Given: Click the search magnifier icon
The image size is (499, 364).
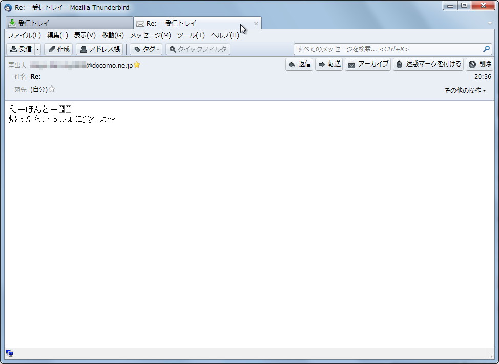Looking at the screenshot, I should (x=486, y=49).
